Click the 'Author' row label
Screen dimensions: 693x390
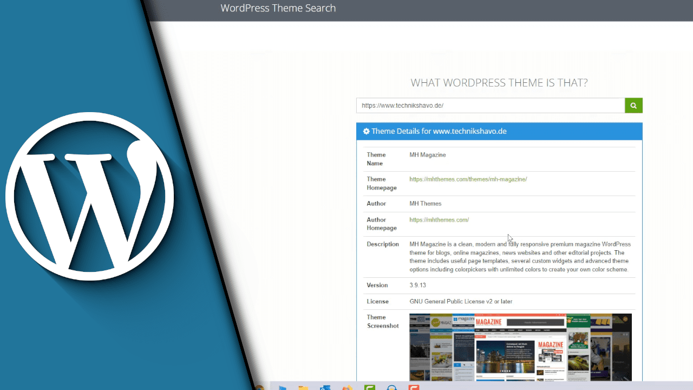click(x=376, y=204)
